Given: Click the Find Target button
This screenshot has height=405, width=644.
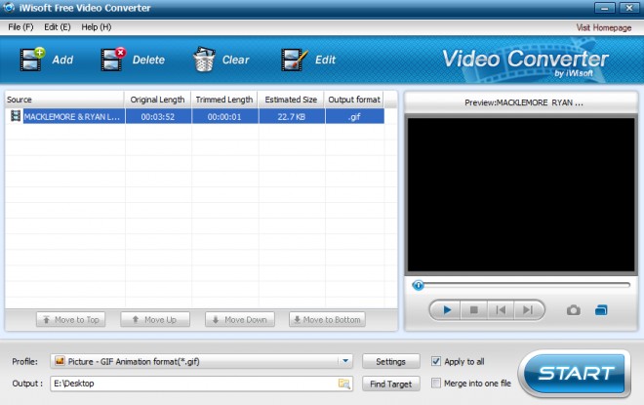Looking at the screenshot, I should click(390, 385).
